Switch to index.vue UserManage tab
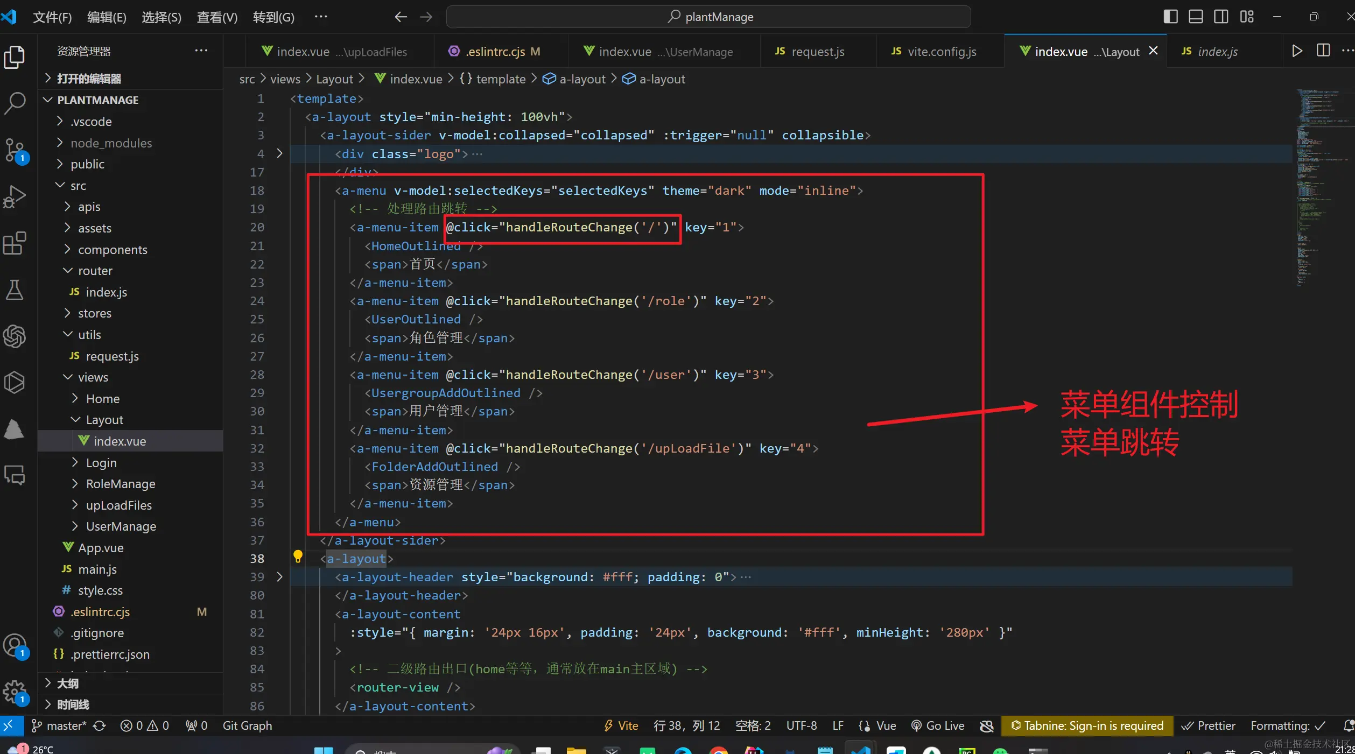This screenshot has height=754, width=1355. tap(664, 51)
